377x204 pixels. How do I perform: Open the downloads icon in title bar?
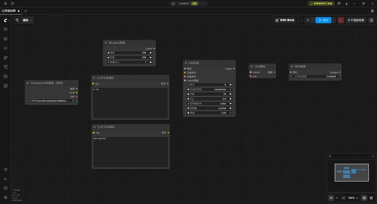pyautogui.click(x=347, y=3)
